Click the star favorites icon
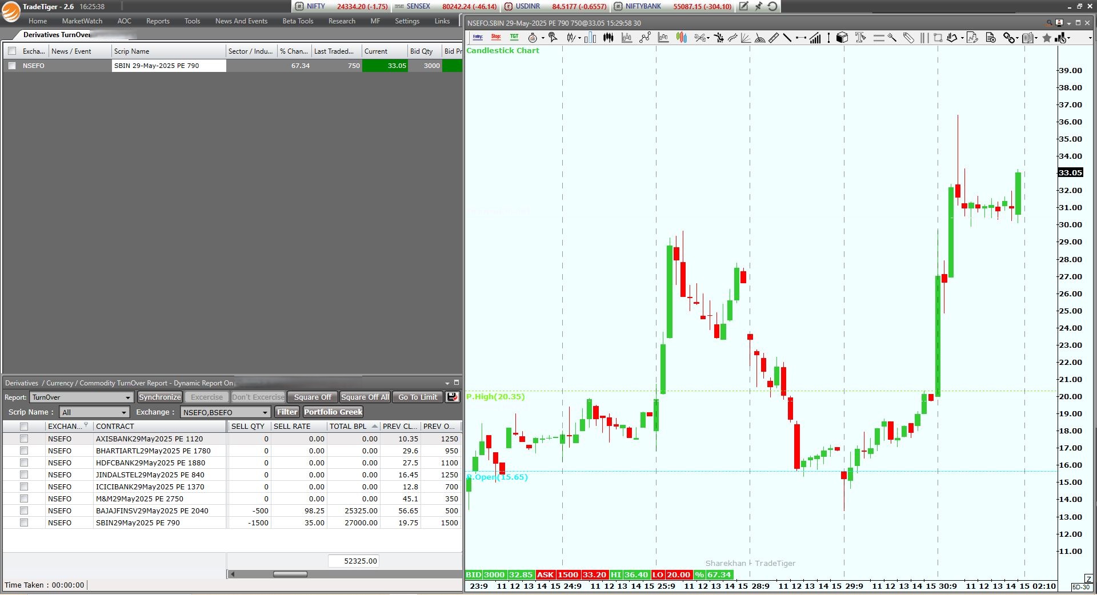The height and width of the screenshot is (595, 1097). [1047, 38]
